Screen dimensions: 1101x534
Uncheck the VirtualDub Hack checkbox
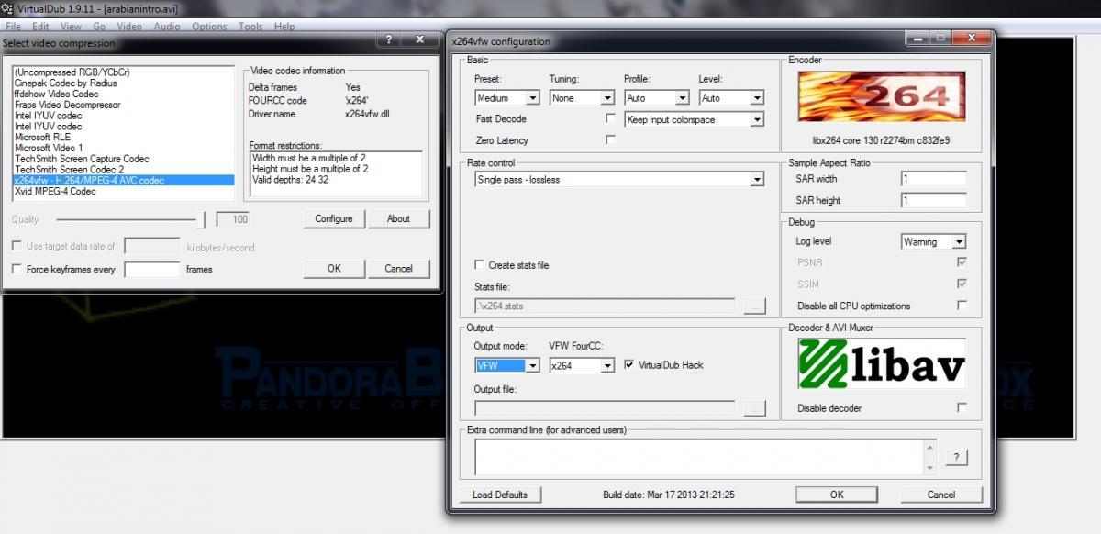coord(629,365)
